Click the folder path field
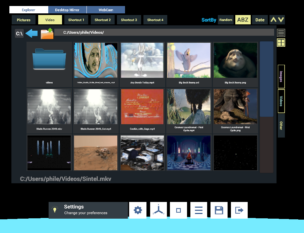The width and height of the screenshot is (304, 233). coord(164,32)
